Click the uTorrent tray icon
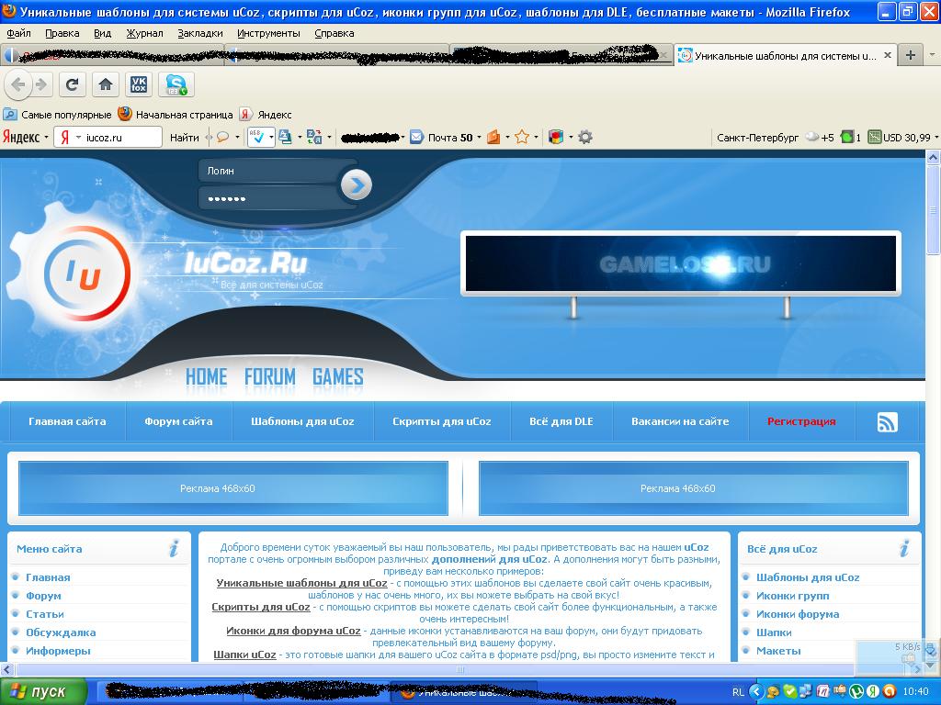This screenshot has height=705, width=941. 857,692
